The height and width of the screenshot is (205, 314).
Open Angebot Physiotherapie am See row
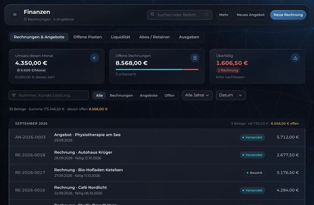(157, 137)
